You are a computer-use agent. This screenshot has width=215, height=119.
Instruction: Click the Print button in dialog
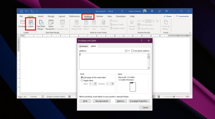click(x=85, y=101)
